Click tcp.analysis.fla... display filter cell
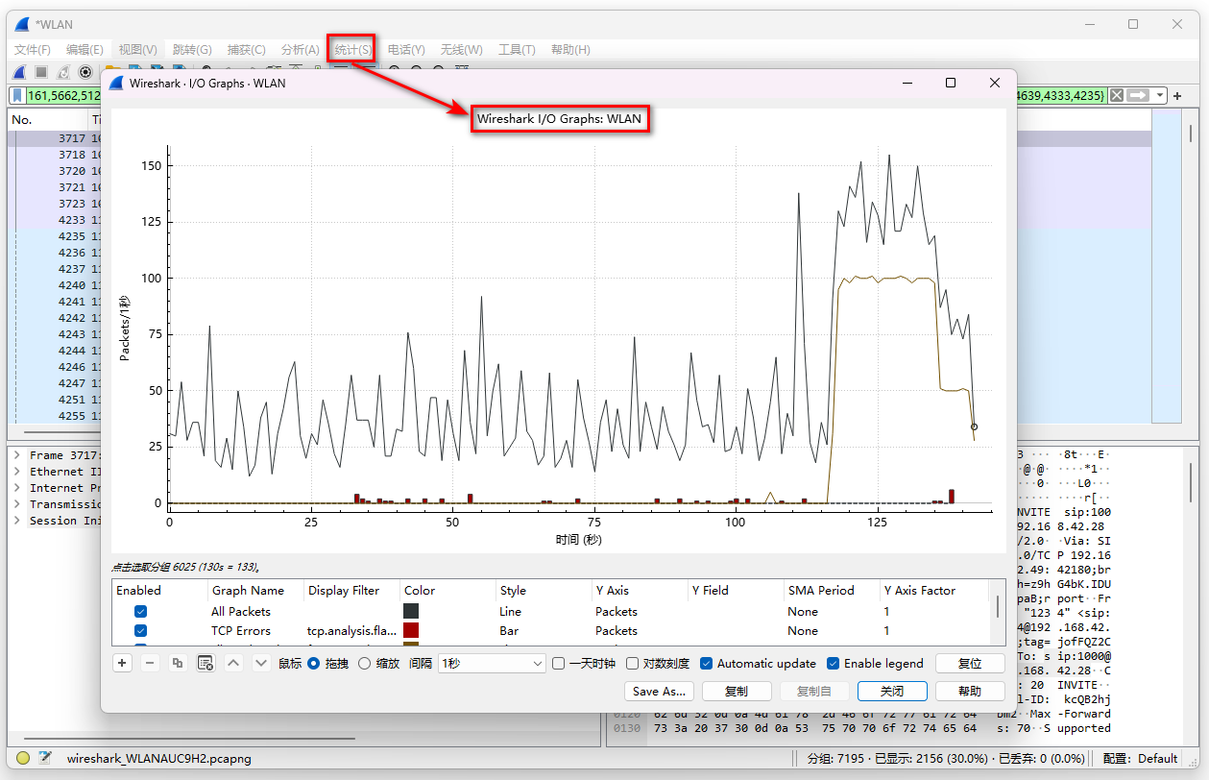The height and width of the screenshot is (780, 1209). (351, 630)
